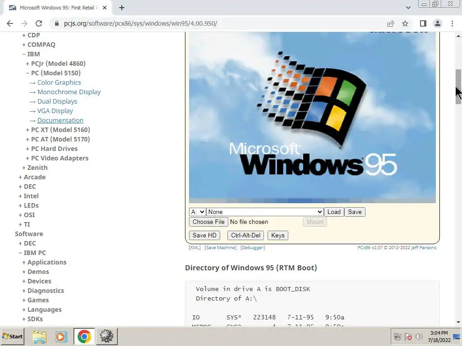The width and height of the screenshot is (462, 346).
Task: Open the tab search chevron
Action: [408, 8]
